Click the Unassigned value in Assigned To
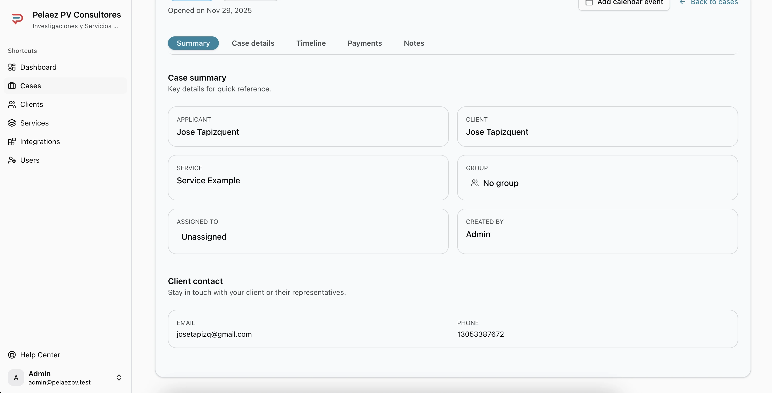Screen dimensions: 772x393 (204, 237)
